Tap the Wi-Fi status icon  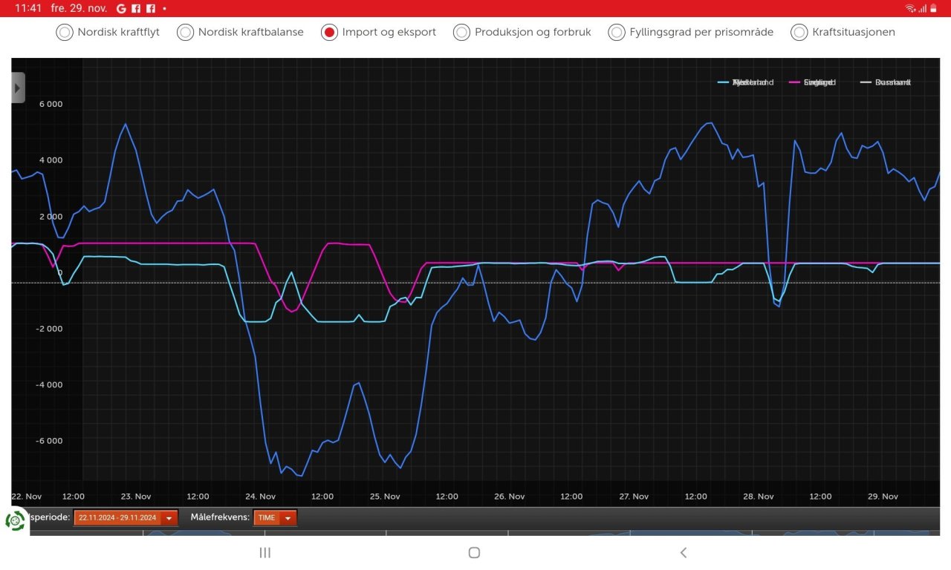coord(910,8)
